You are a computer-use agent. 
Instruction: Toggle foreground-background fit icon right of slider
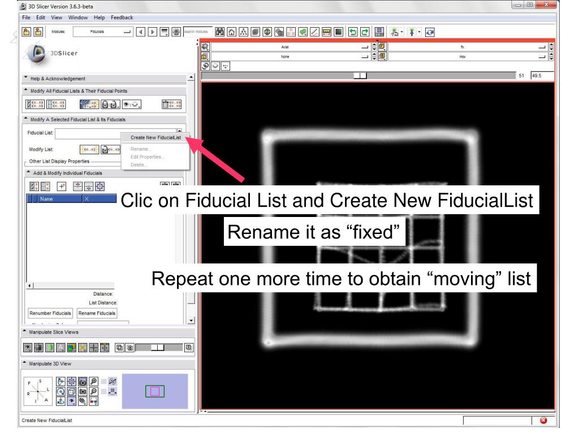[189, 348]
